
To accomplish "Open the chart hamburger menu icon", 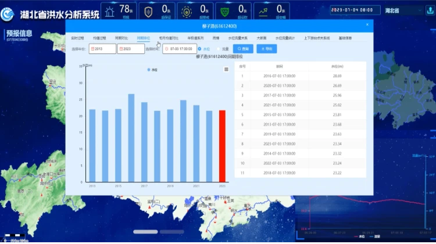I will 226,69.
